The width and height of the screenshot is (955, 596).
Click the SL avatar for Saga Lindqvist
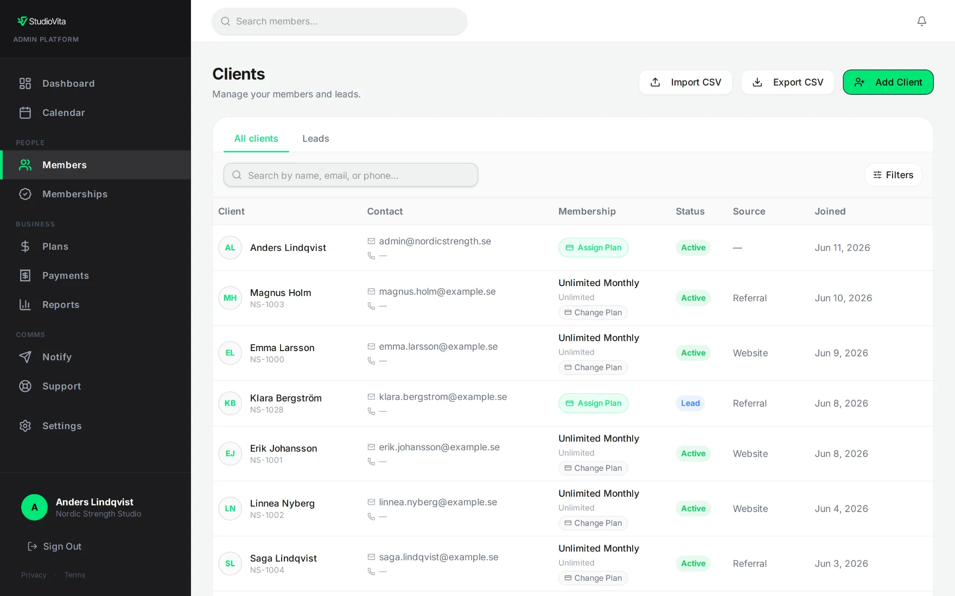click(230, 563)
